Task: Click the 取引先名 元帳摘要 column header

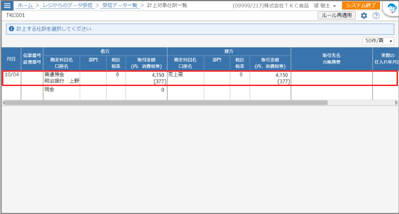Action: click(332, 59)
